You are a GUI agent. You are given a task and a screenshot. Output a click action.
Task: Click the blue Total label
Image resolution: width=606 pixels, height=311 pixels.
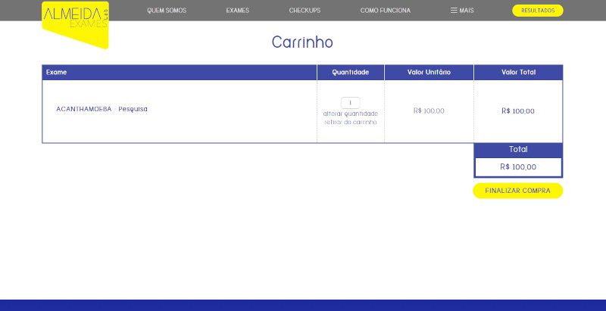pyautogui.click(x=518, y=149)
